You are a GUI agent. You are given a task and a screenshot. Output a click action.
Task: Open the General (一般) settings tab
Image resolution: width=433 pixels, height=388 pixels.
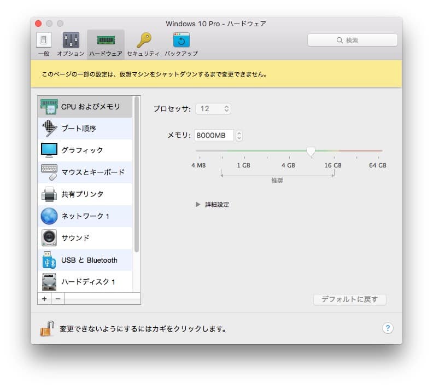44,44
